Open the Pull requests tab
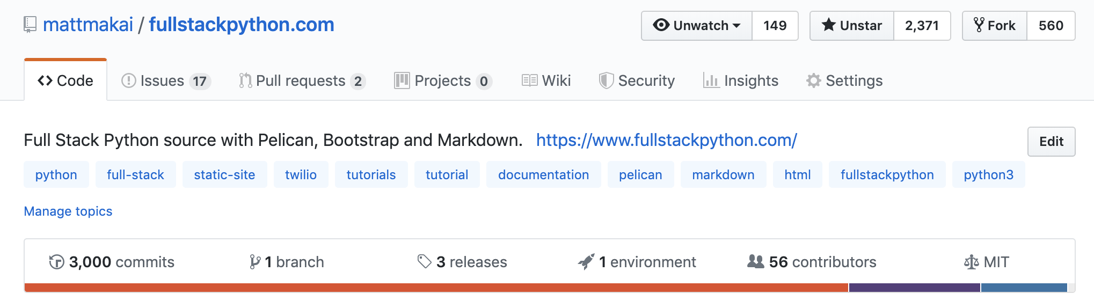 302,80
